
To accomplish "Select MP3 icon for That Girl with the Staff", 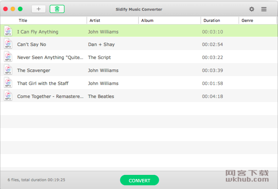I will click(x=8, y=82).
